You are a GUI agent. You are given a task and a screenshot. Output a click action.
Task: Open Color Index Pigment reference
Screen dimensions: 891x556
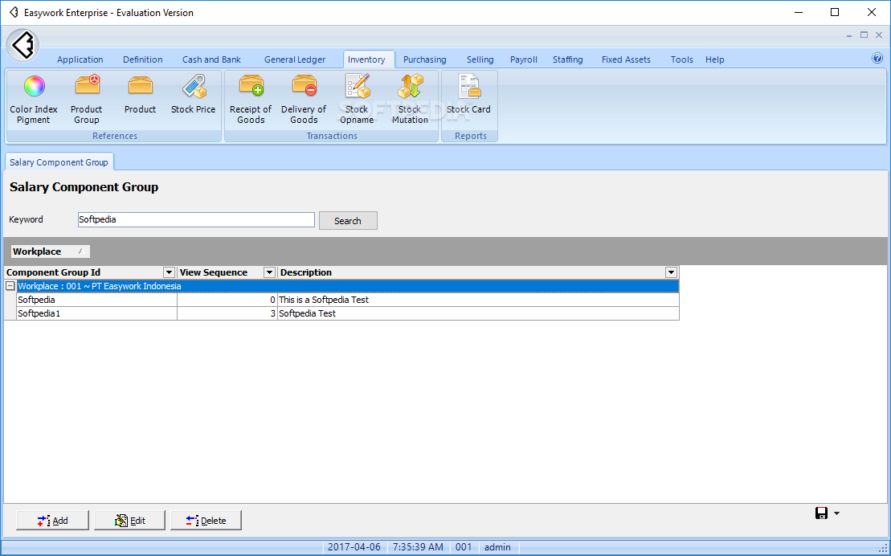[34, 100]
